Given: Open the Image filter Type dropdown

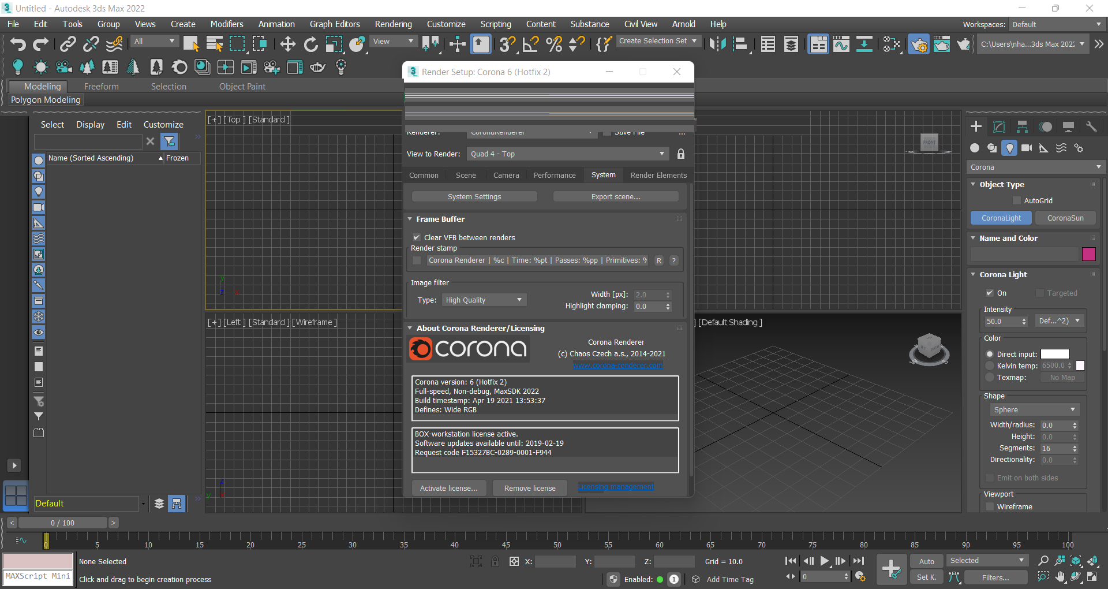Looking at the screenshot, I should pos(484,300).
